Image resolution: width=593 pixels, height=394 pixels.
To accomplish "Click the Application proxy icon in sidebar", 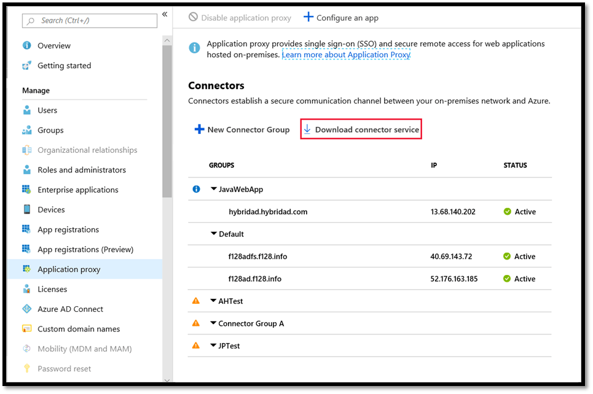I will pyautogui.click(x=27, y=269).
